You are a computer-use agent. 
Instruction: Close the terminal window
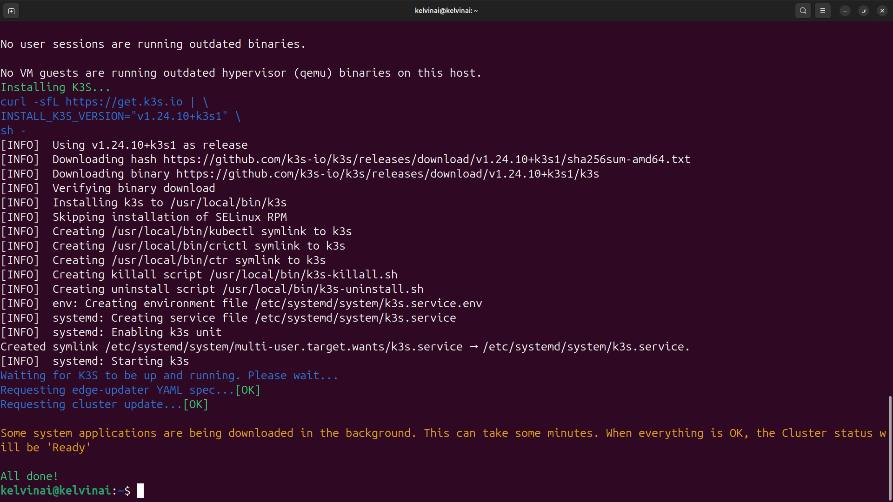pos(882,11)
